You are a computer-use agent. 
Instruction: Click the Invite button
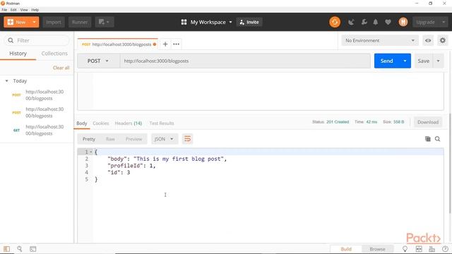click(x=249, y=22)
